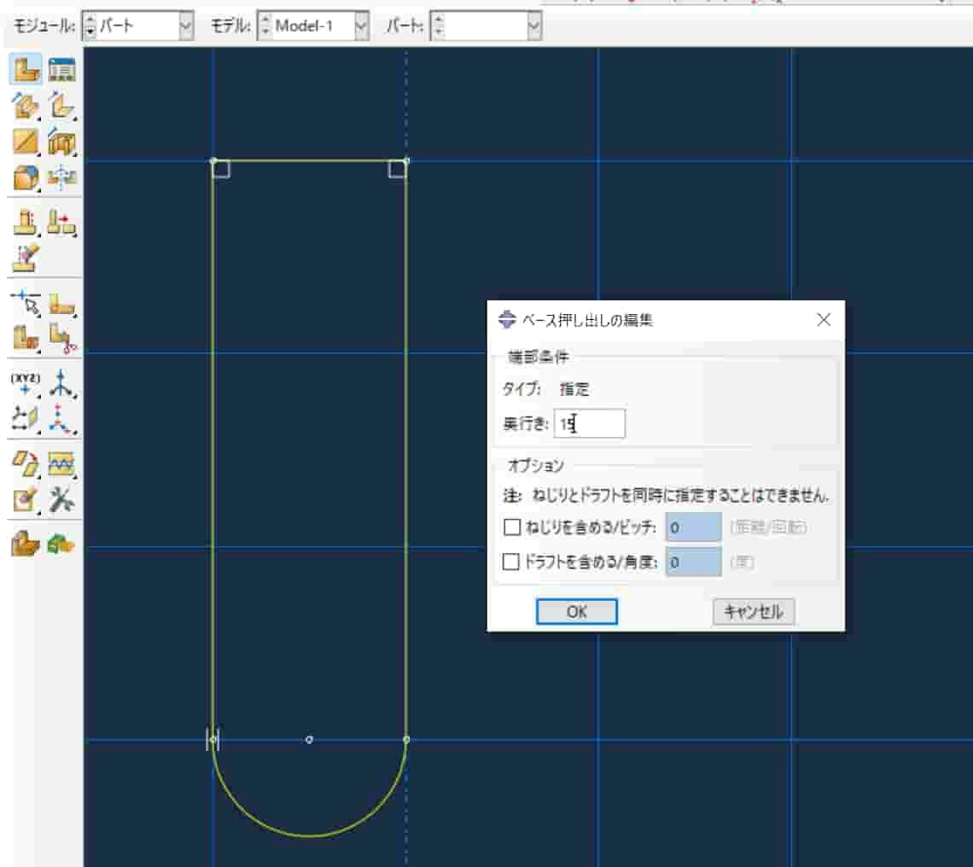Click the stepper arrows beside モジュール box
973x867 pixels.
90,26
